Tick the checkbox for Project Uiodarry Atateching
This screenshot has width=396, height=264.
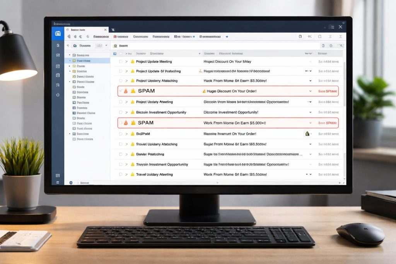click(121, 81)
